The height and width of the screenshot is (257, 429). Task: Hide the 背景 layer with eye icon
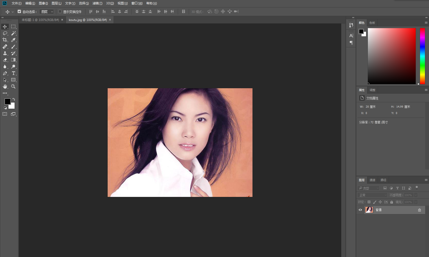(x=360, y=210)
